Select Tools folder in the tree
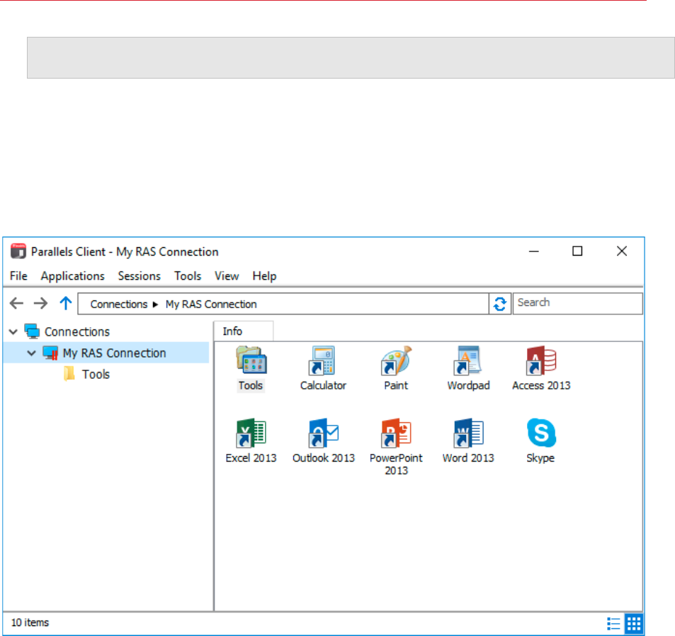The height and width of the screenshot is (636, 675). pyautogui.click(x=96, y=375)
